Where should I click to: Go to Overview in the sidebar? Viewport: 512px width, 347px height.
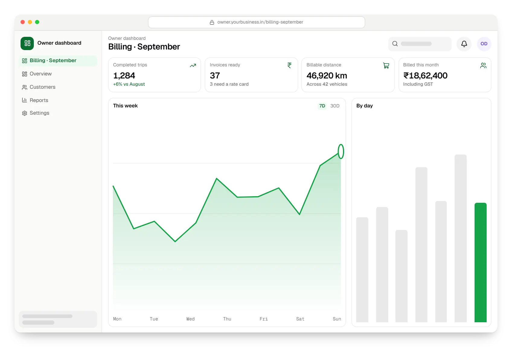(x=58, y=74)
